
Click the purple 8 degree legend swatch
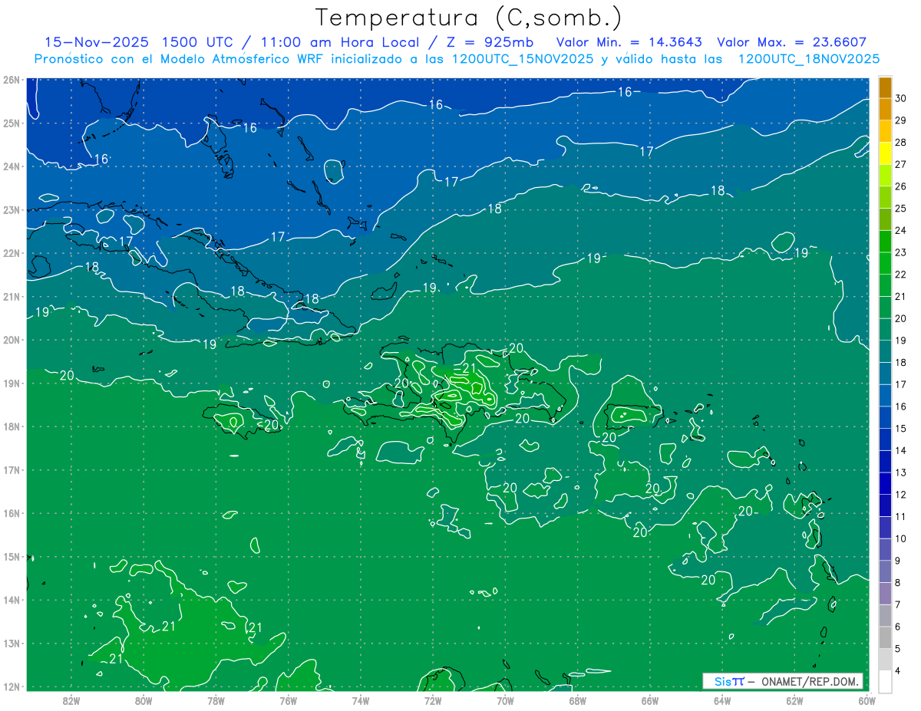(885, 593)
